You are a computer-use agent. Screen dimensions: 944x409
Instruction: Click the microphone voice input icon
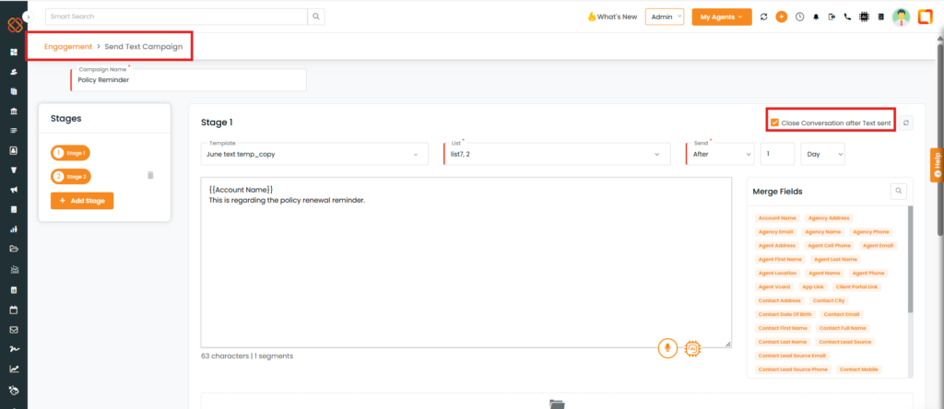667,347
